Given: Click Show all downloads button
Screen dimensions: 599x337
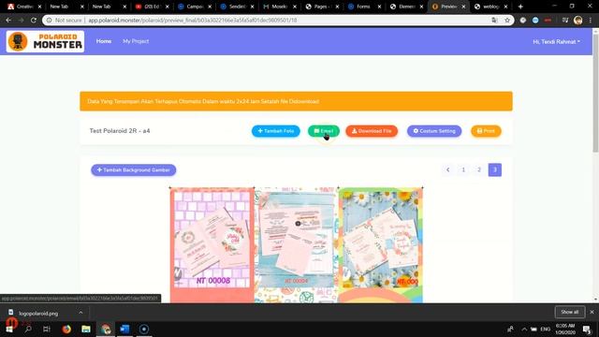Looking at the screenshot, I should 569,312.
